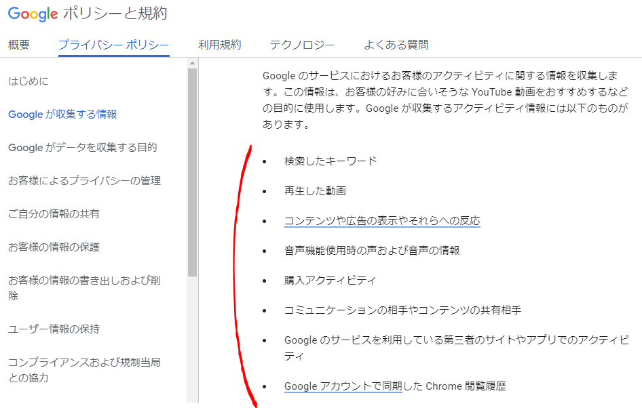Screen dimensions: 642x408
Task: Click the text コミュニケーションの相手やコンテンツの共有相手
Action: tap(403, 310)
